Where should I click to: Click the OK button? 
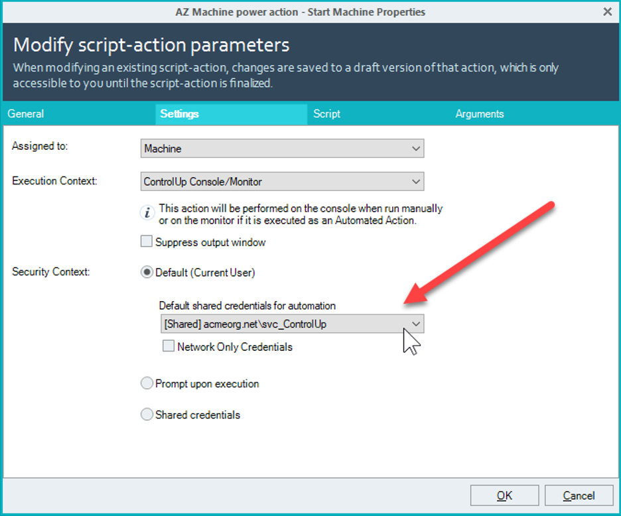(504, 495)
